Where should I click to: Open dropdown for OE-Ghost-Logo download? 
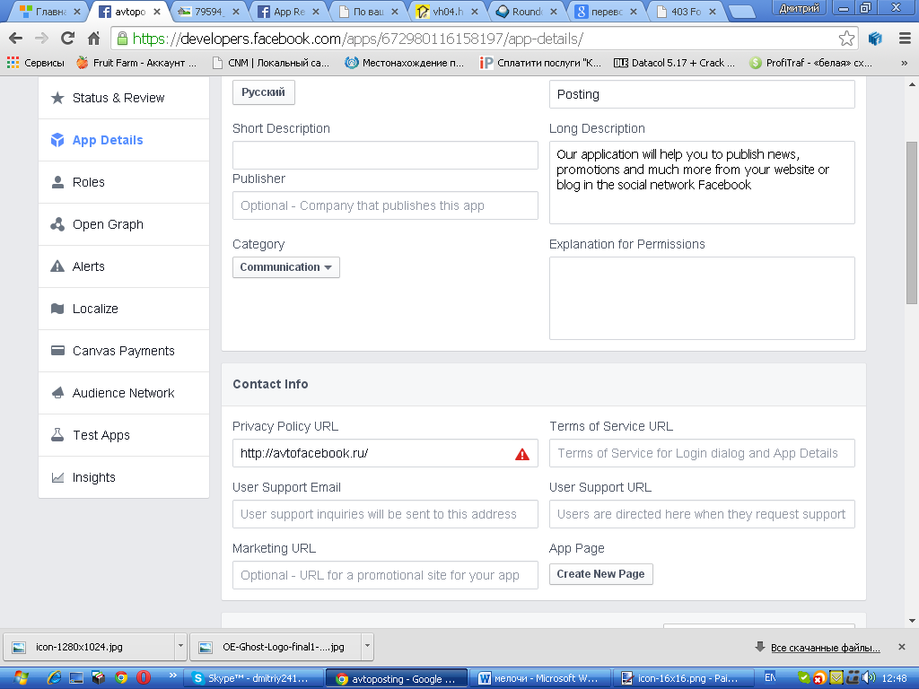point(367,647)
